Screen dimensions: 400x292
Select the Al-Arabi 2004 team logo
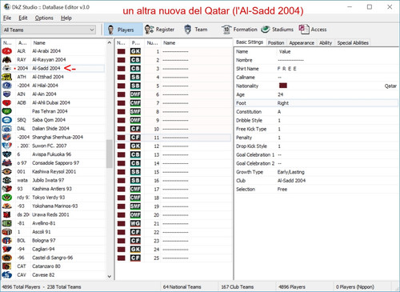click(7, 51)
